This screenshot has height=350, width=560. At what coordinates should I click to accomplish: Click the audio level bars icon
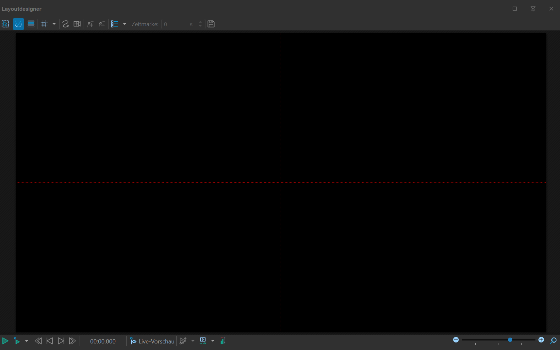(x=223, y=341)
